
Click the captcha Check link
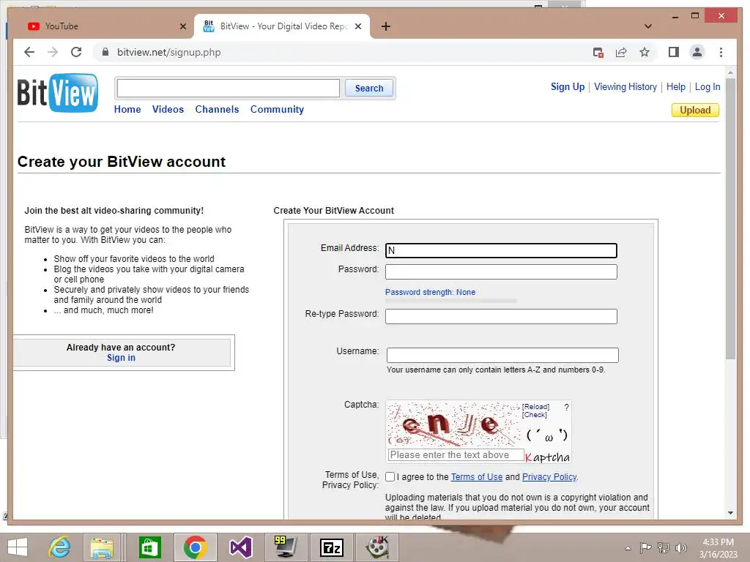point(534,415)
